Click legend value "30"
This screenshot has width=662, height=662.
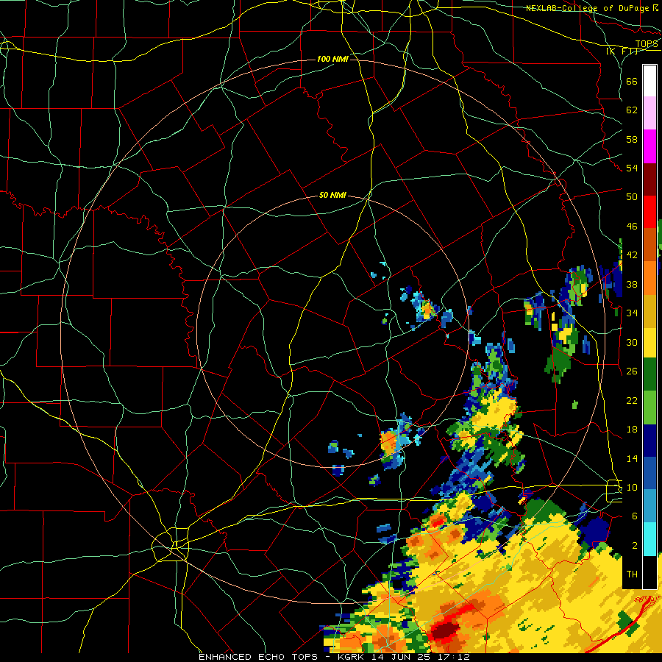[632, 342]
